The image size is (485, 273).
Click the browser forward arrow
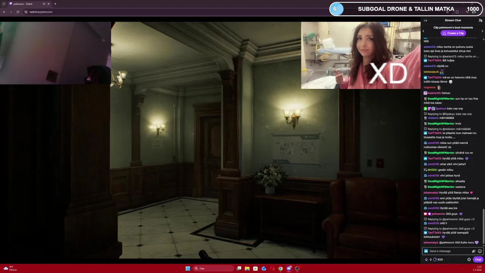click(11, 12)
